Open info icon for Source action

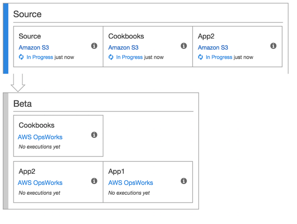[x=94, y=46]
